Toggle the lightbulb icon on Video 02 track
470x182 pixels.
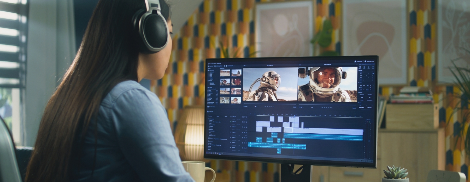[x=246, y=122]
